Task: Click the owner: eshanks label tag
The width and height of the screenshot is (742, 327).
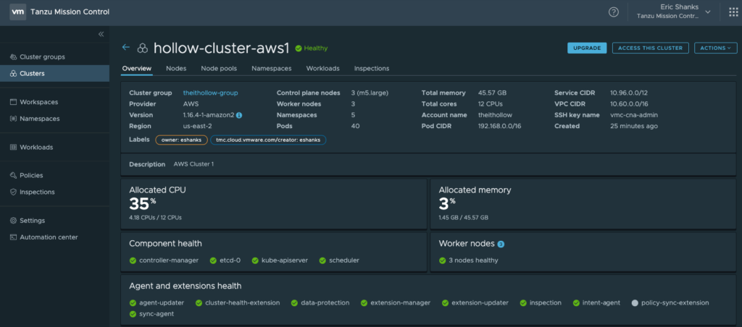Action: [181, 140]
